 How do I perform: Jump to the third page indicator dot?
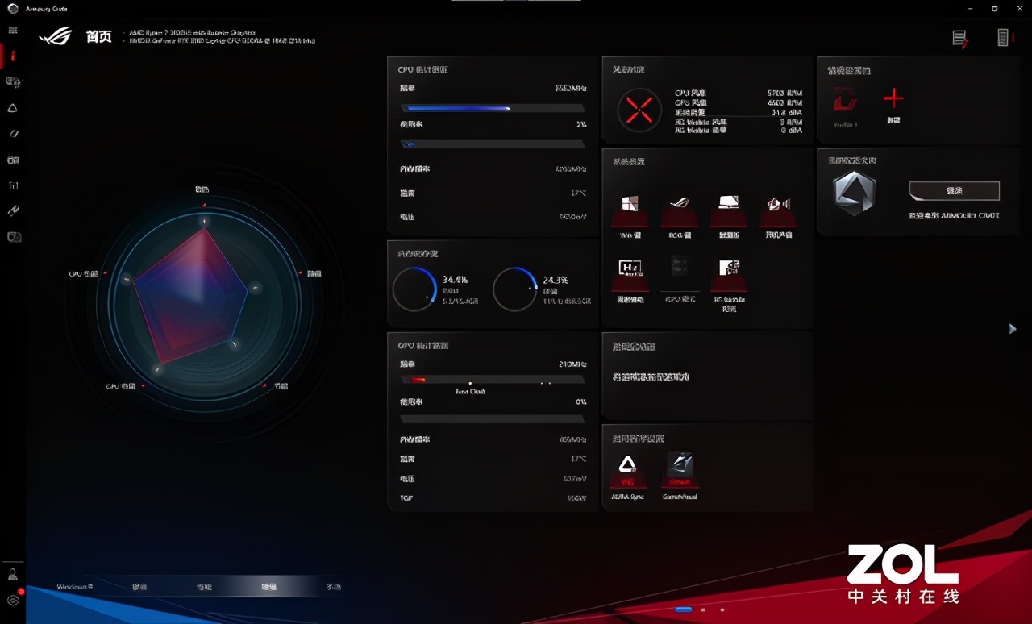click(x=722, y=609)
